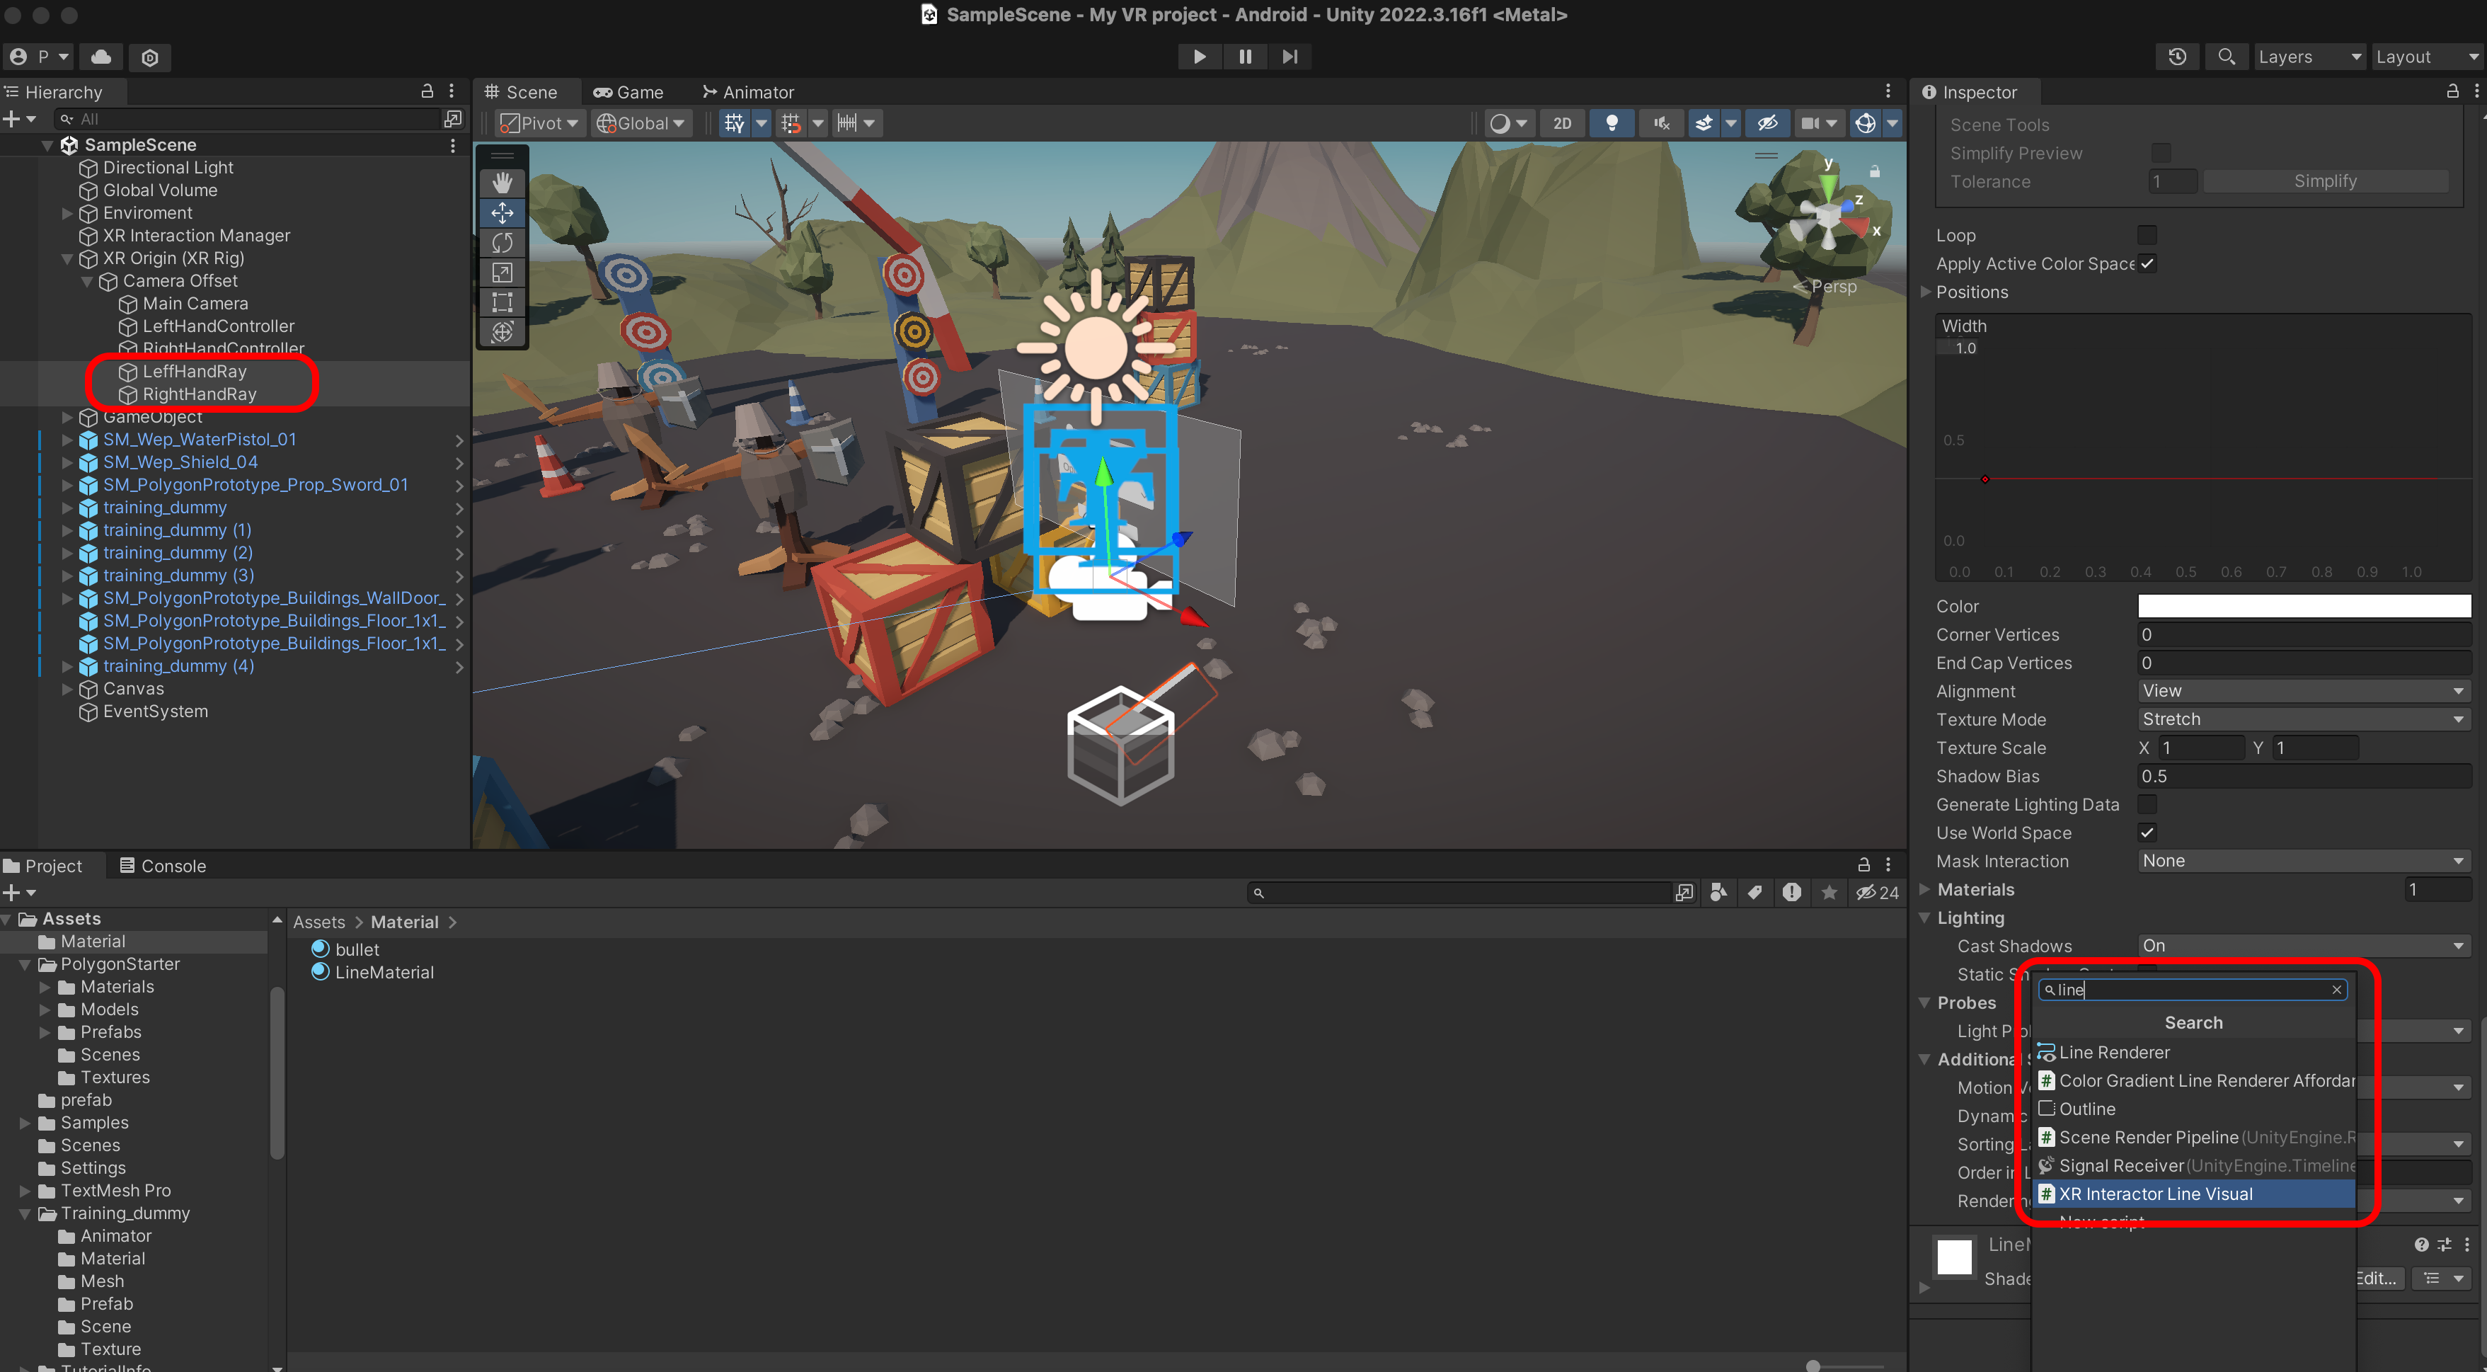Image resolution: width=2487 pixels, height=1372 pixels.
Task: Select the Scale tool in scene toolbar
Action: coord(502,273)
